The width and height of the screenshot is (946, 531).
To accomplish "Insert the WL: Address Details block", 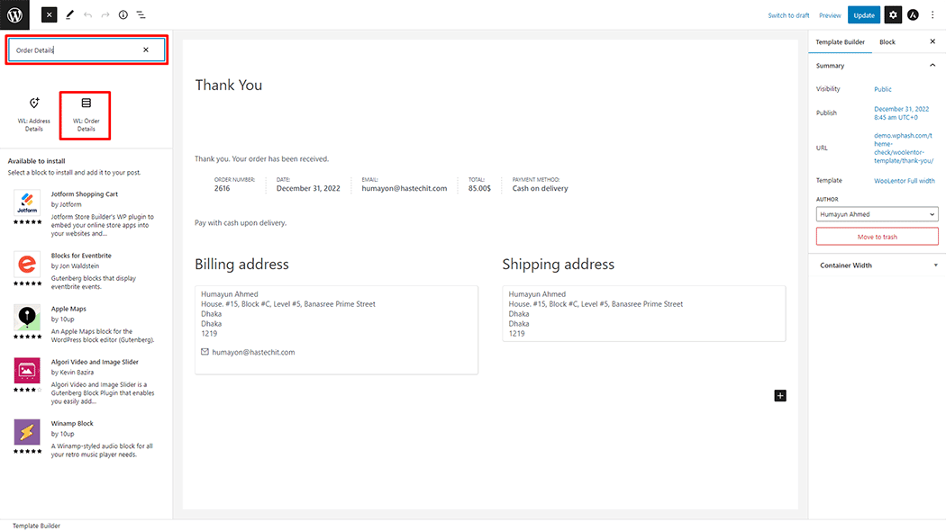I will coord(34,115).
